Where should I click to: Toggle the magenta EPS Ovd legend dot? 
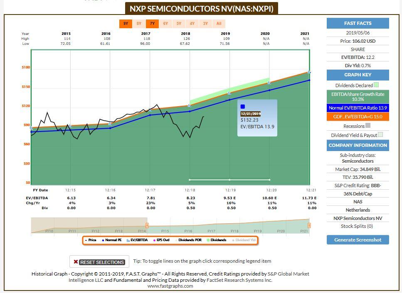point(154,240)
